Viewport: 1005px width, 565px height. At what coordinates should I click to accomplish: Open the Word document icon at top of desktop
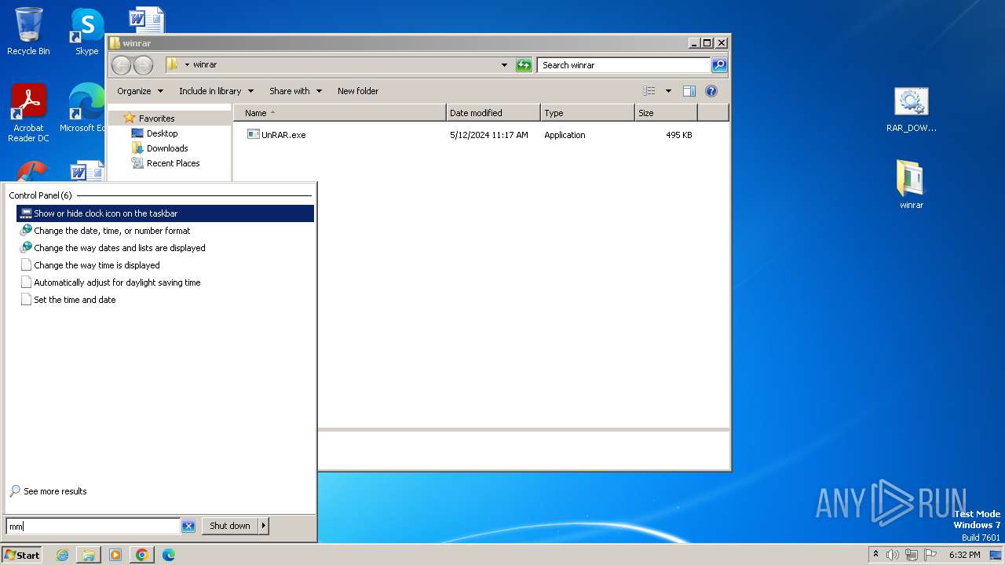coord(147,20)
